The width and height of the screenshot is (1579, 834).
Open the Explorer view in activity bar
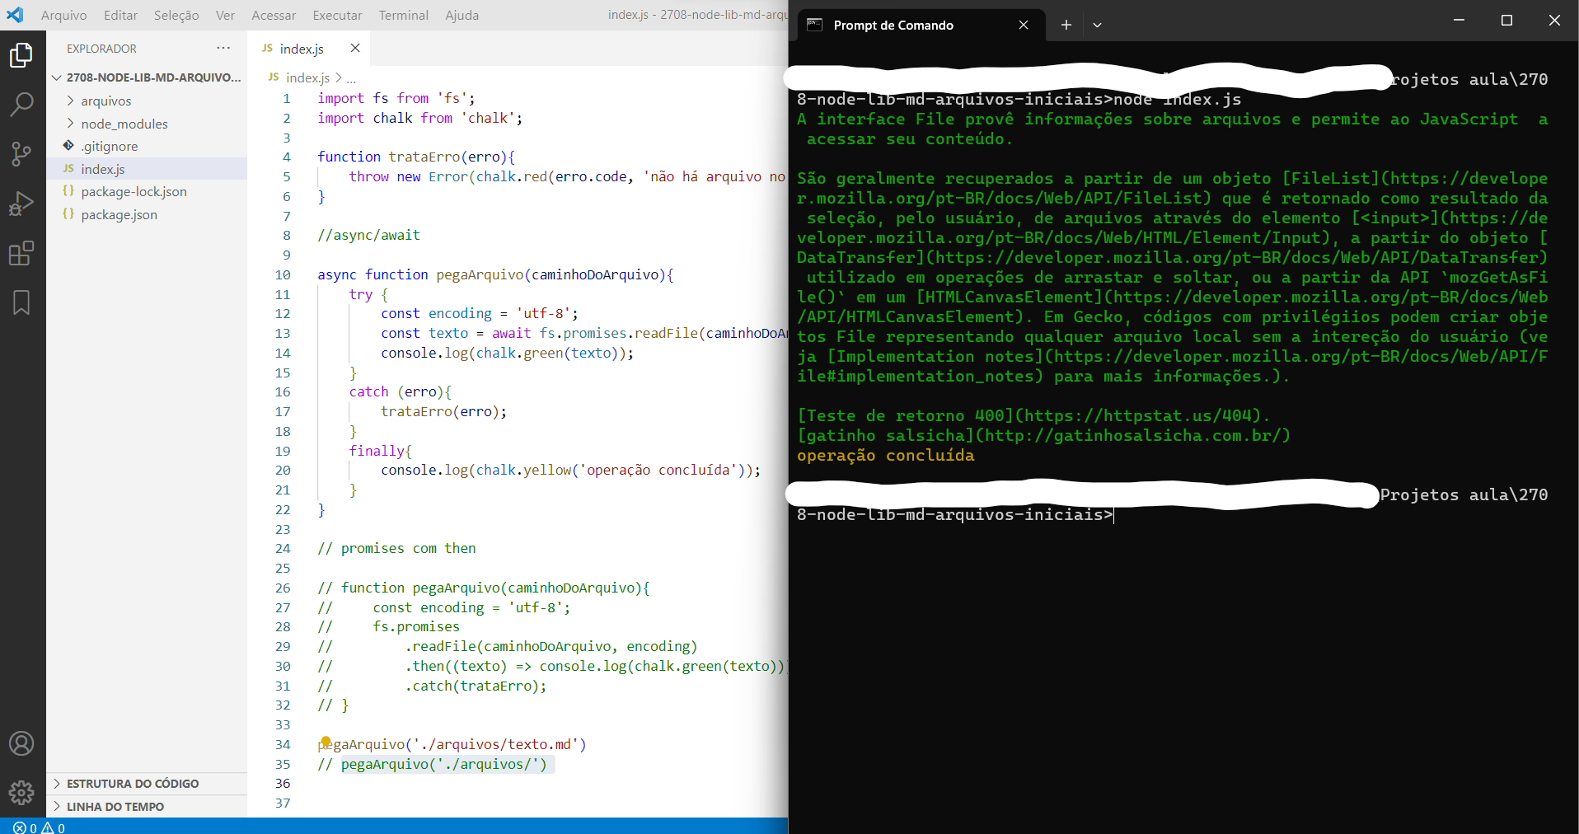pos(21,55)
